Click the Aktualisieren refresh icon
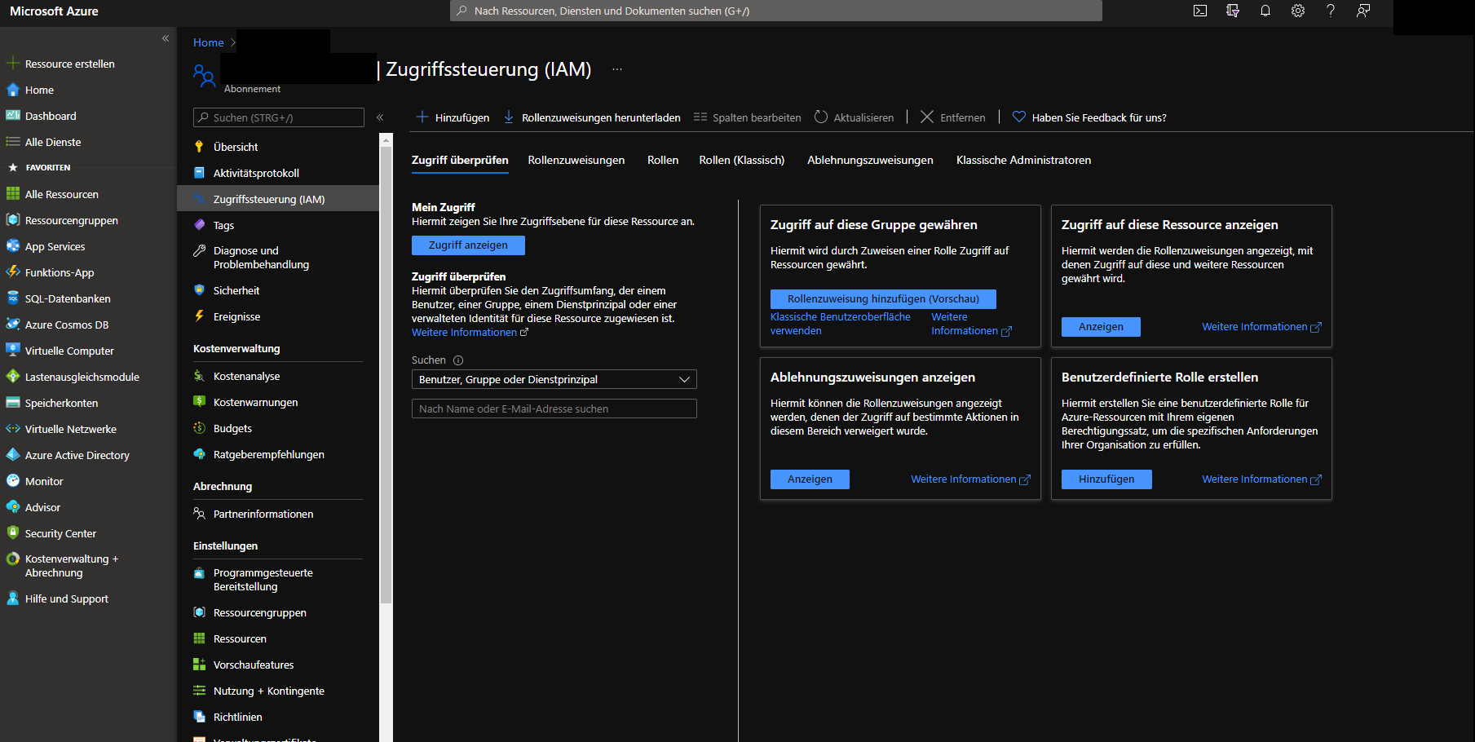The height and width of the screenshot is (742, 1475). tap(821, 117)
